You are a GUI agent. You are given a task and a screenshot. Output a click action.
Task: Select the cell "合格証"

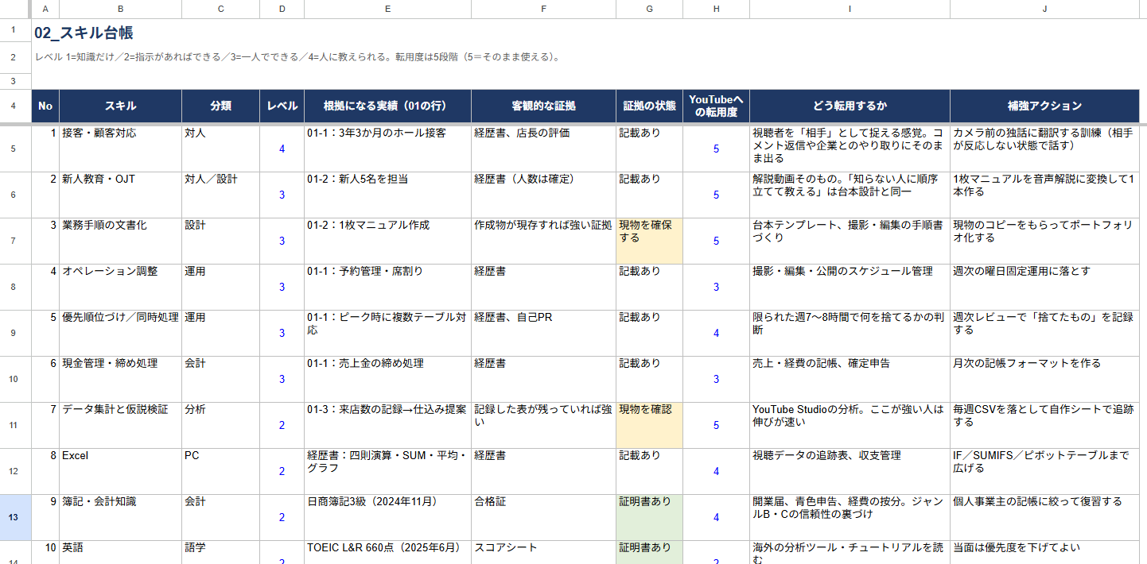[543, 517]
